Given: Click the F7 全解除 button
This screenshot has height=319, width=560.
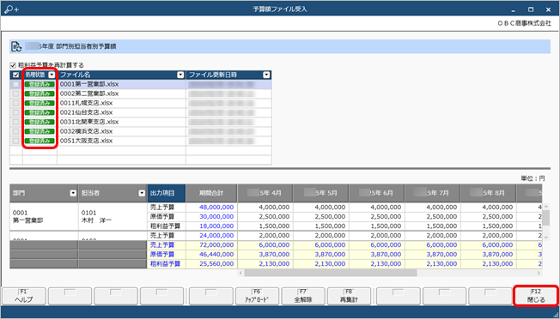Looking at the screenshot, I should pyautogui.click(x=303, y=296).
